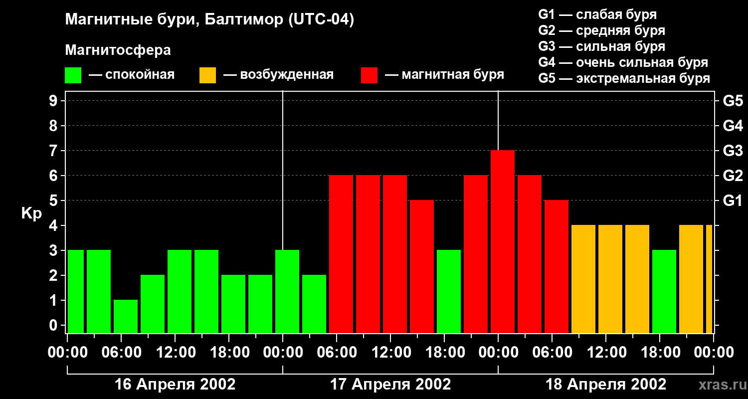Image resolution: width=748 pixels, height=399 pixels.
Task: Click the first yellow bar on 18 April
Action: point(583,279)
